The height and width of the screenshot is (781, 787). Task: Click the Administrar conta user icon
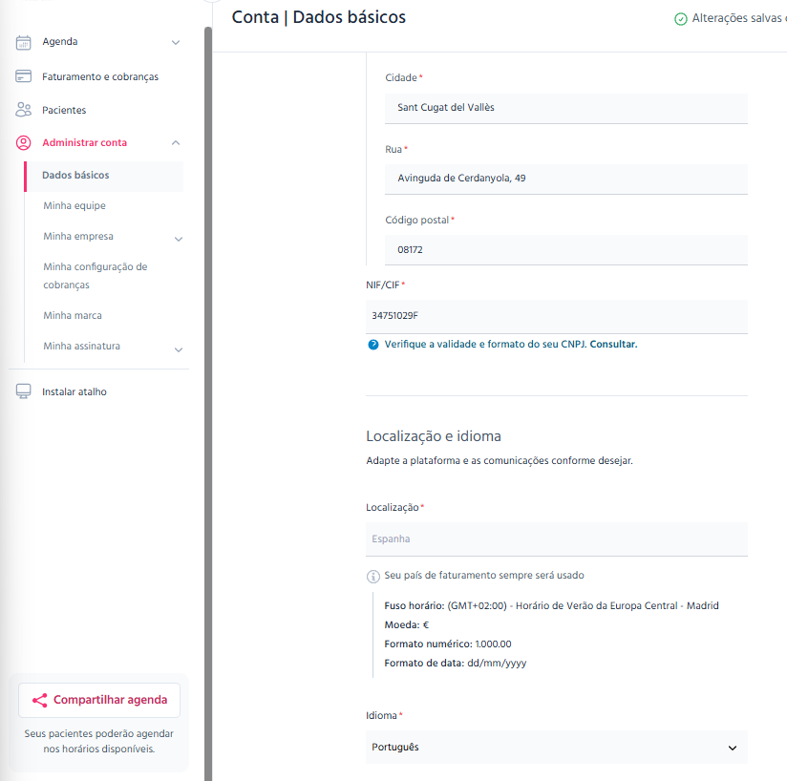(23, 143)
